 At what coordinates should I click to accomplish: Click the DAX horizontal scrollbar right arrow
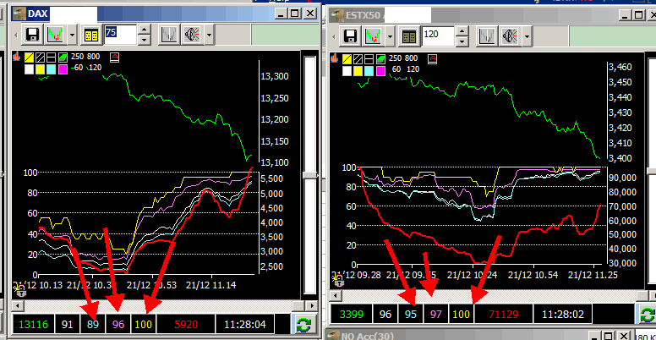[x=310, y=305]
